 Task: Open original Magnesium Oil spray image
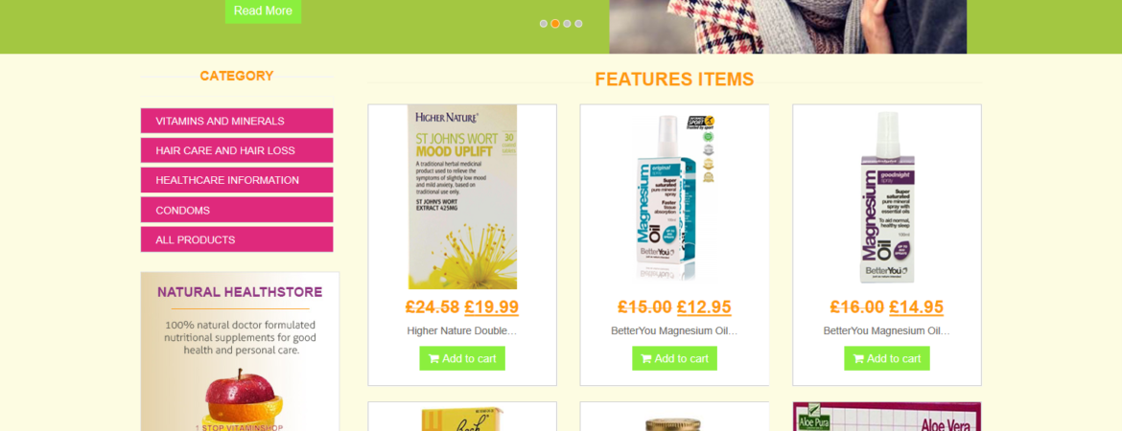pyautogui.click(x=675, y=197)
